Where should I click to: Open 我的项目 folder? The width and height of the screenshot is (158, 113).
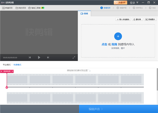point(21,8)
